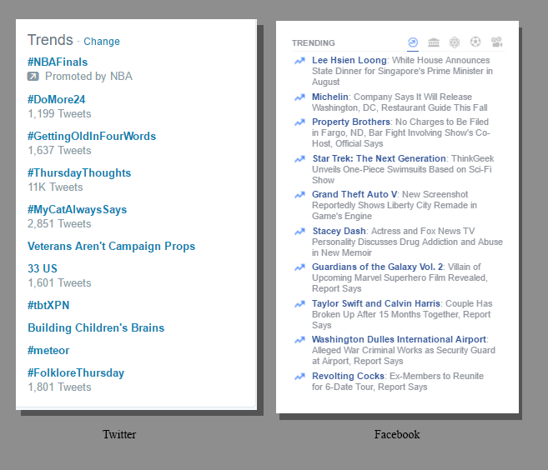This screenshot has width=548, height=470.
Task: Click the 11K Tweets count
Action: click(55, 187)
